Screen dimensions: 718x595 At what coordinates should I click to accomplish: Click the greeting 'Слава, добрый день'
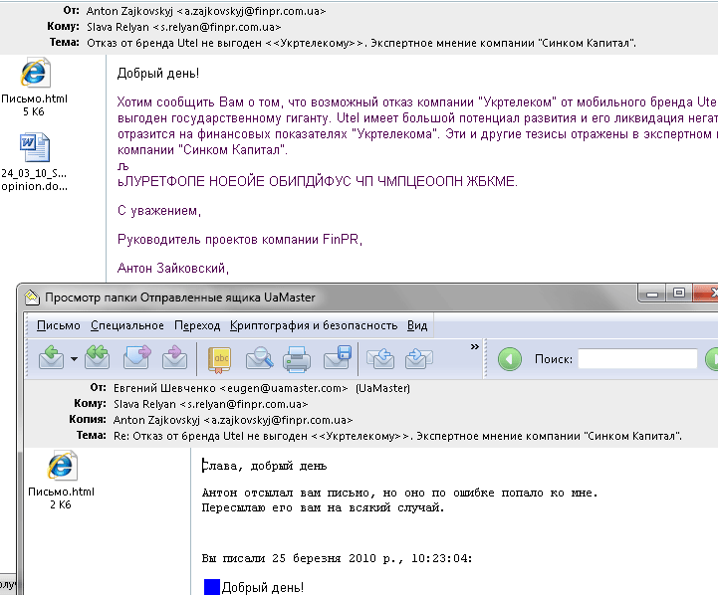(x=264, y=466)
